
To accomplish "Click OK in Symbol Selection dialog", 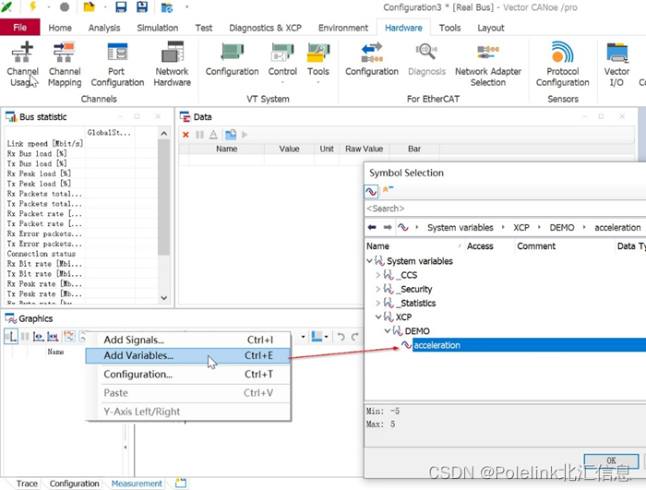I will click(x=611, y=460).
